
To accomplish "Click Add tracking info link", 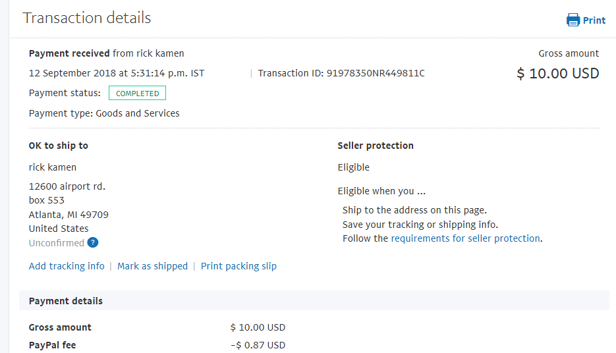I will coord(67,266).
